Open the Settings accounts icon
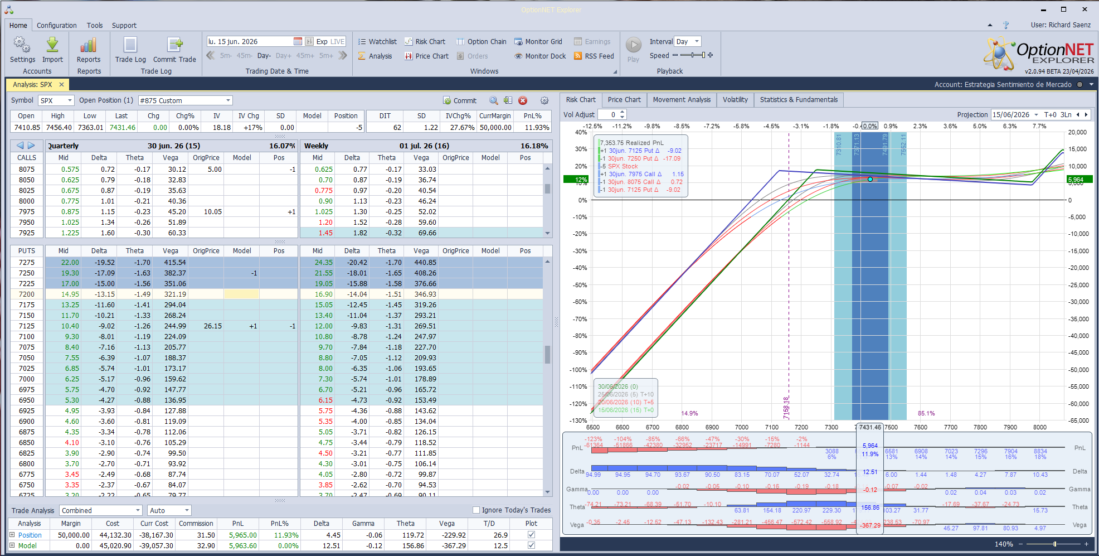The image size is (1099, 556). (22, 50)
